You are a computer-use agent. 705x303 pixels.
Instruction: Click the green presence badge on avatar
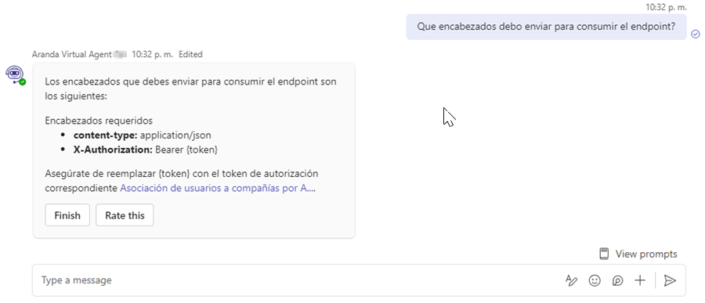(23, 82)
